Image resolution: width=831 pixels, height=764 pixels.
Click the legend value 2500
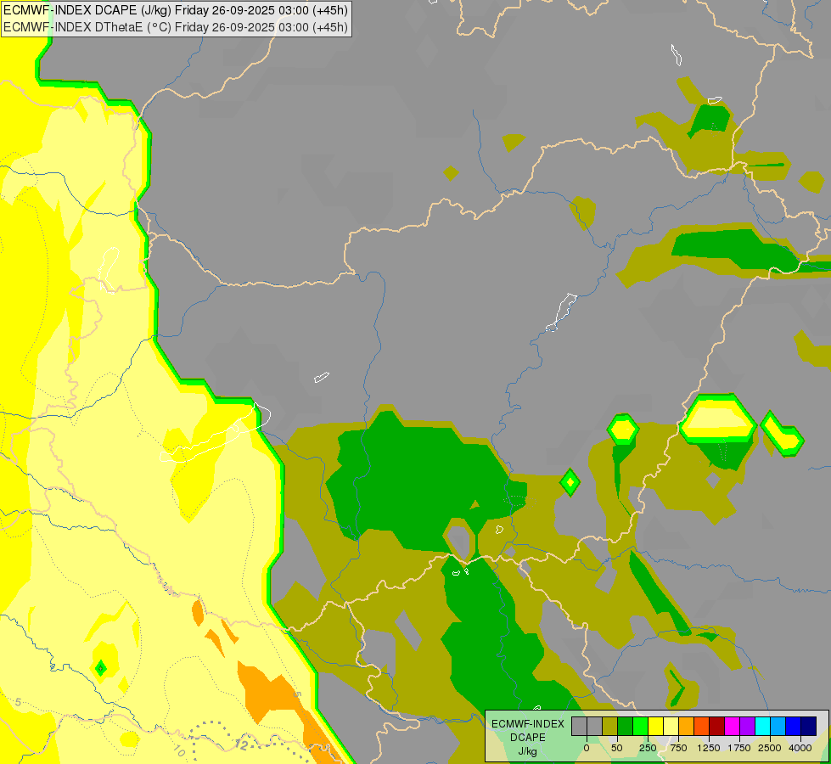click(x=770, y=748)
